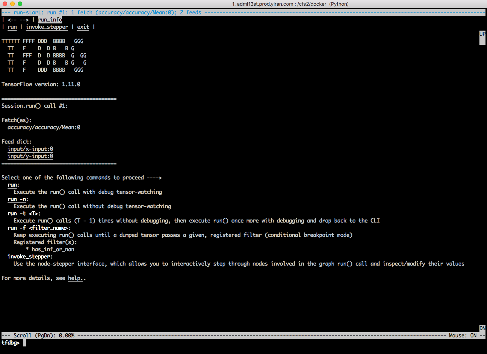Image resolution: width=487 pixels, height=354 pixels.
Task: Select invoke_stepper in the top menu row
Action: pos(47,27)
